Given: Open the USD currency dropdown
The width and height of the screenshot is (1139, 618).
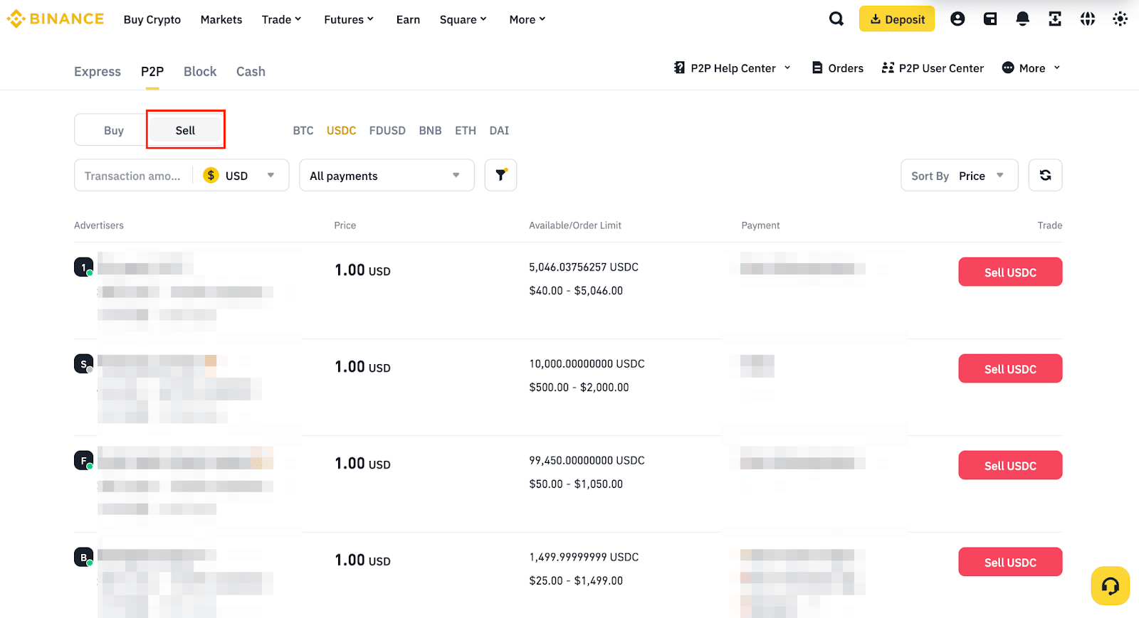Looking at the screenshot, I should (240, 175).
